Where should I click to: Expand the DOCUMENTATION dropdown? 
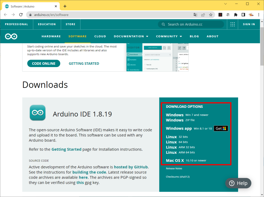pyautogui.click(x=131, y=36)
